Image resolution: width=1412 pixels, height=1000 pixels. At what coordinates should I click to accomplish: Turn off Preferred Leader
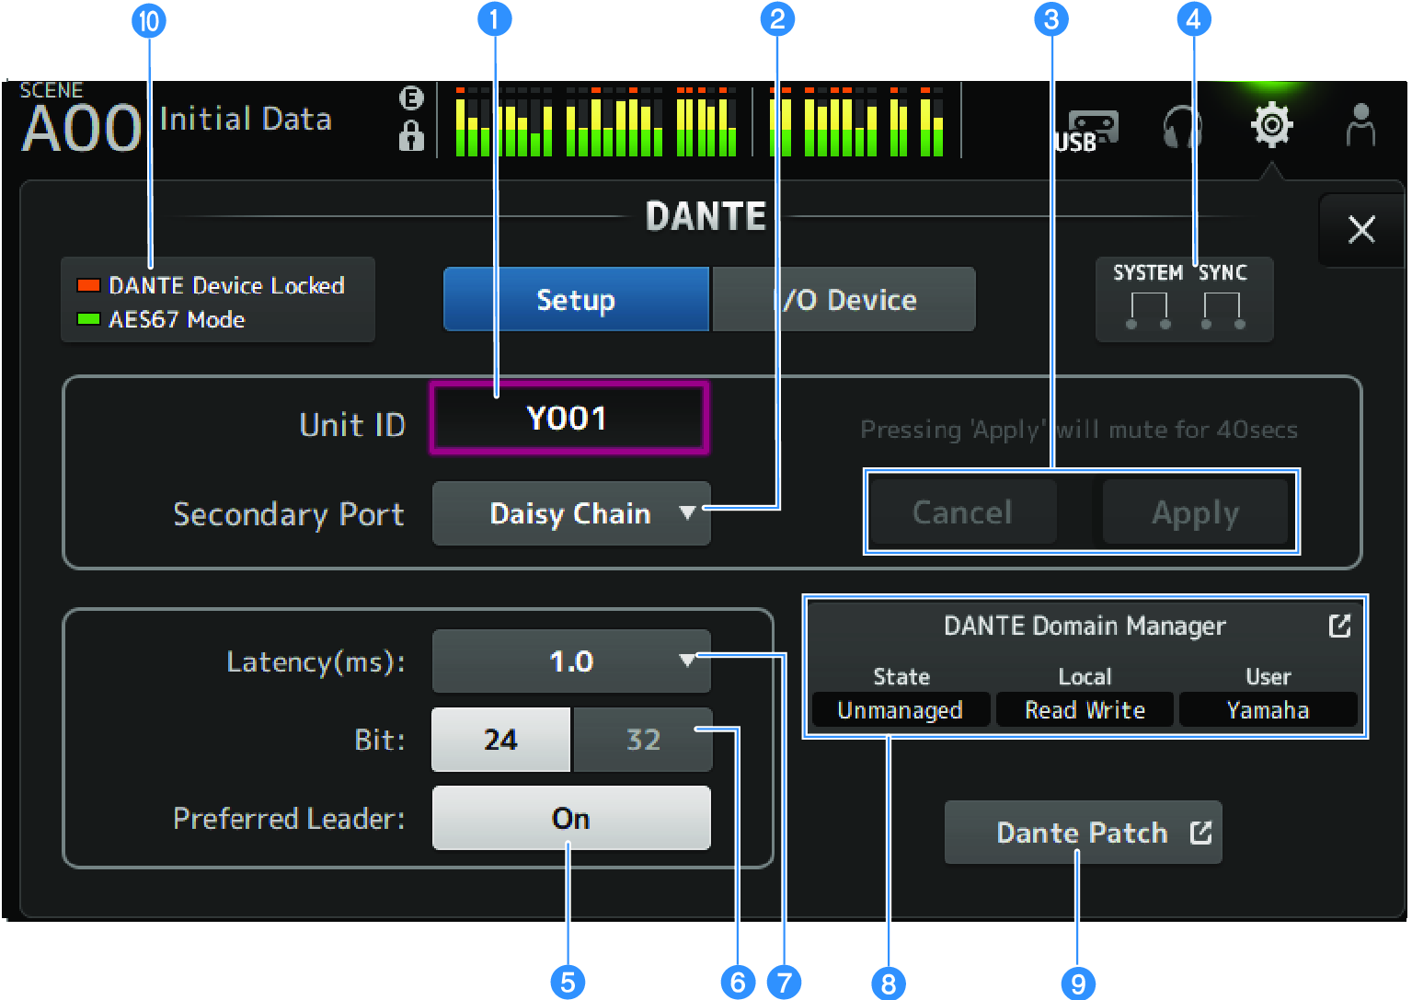point(570,818)
